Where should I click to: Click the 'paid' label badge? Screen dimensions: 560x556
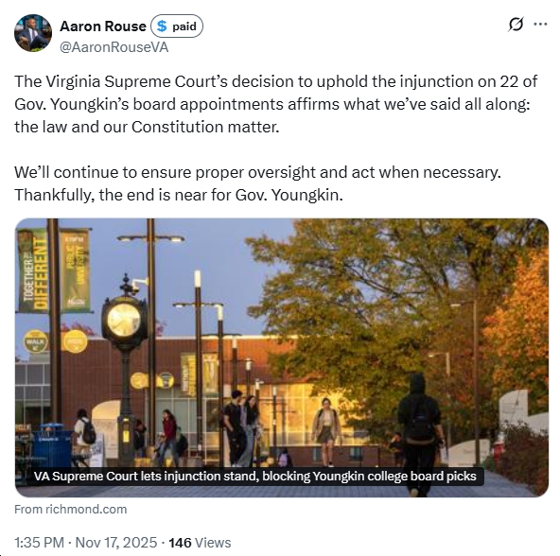[x=177, y=26]
